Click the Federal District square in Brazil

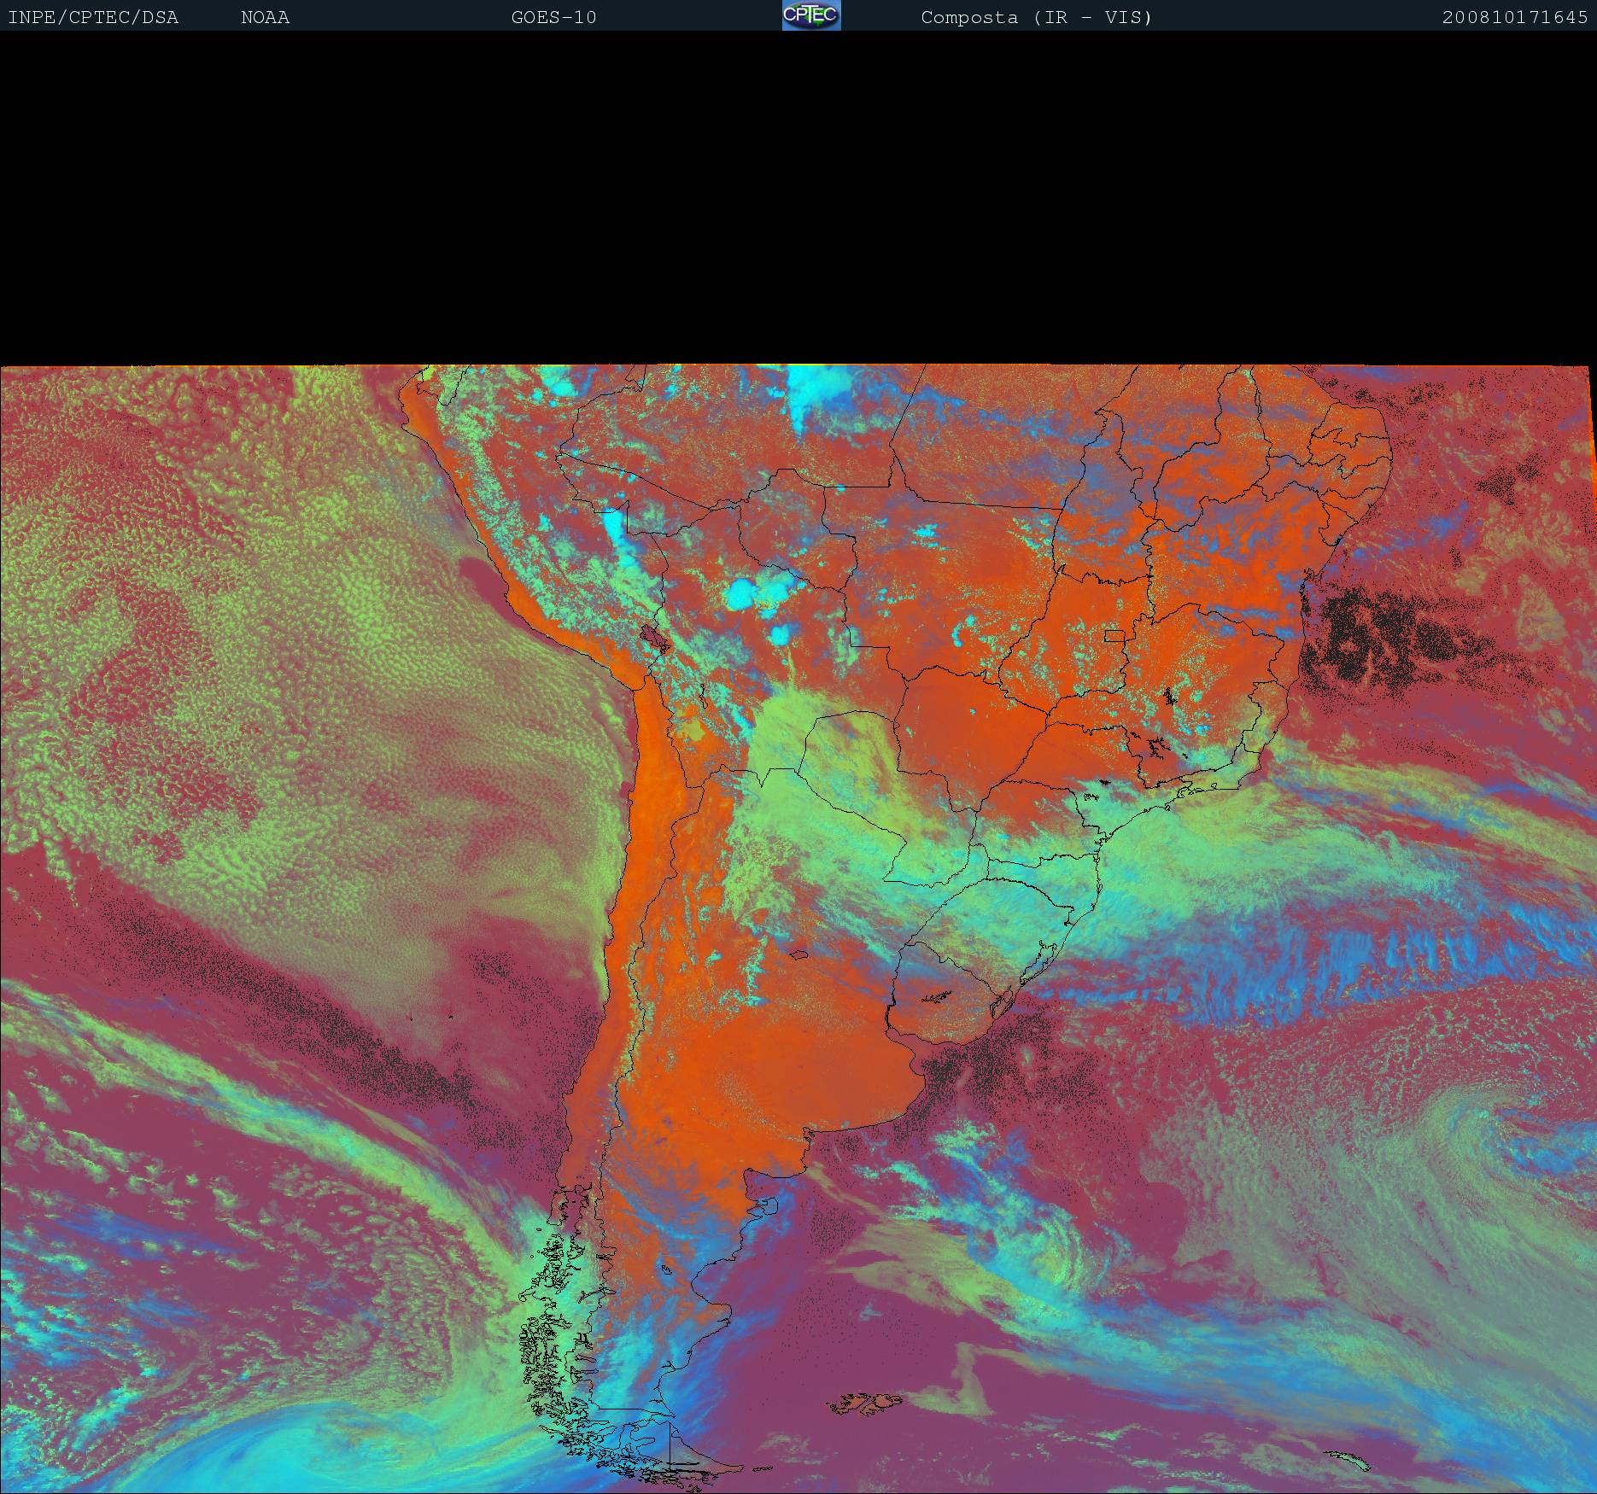pyautogui.click(x=1114, y=635)
